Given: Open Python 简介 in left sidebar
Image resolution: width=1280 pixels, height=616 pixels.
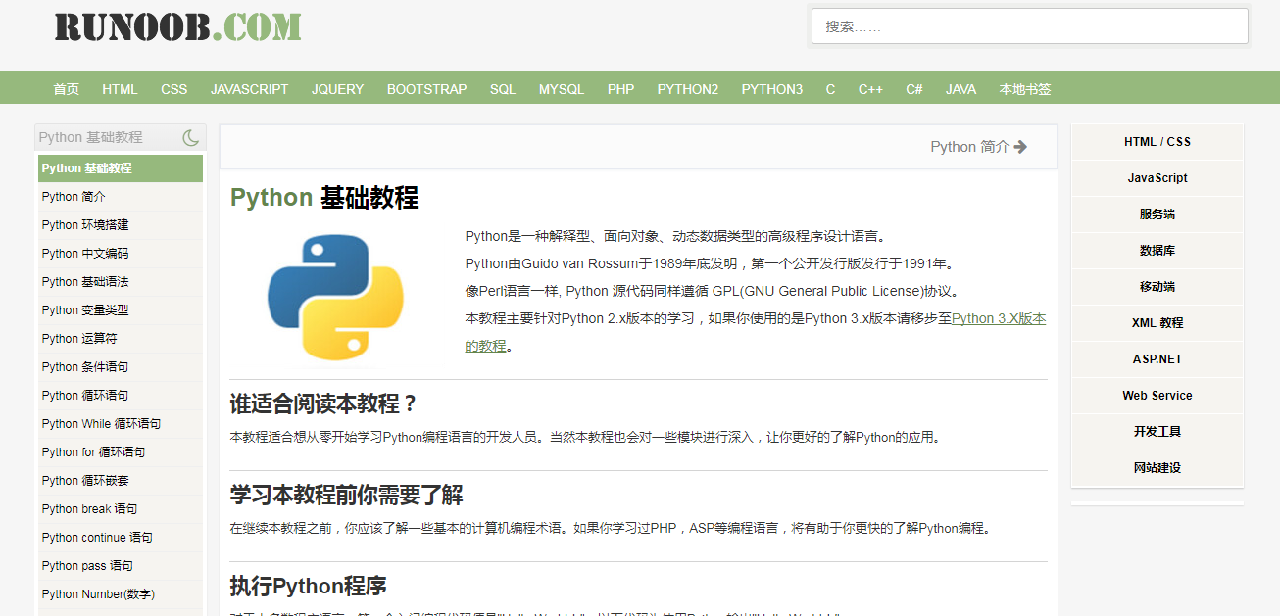Looking at the screenshot, I should click(x=121, y=197).
